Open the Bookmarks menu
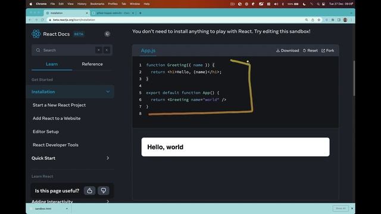381x214 pixels. pos(97,4)
